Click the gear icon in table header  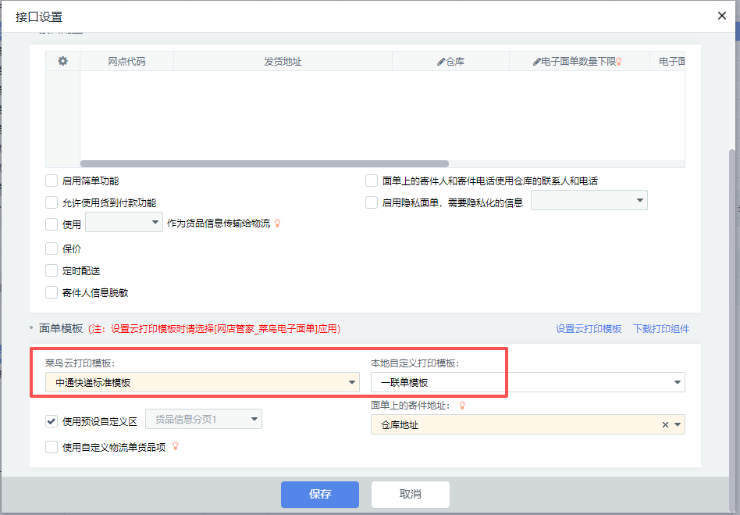point(63,61)
